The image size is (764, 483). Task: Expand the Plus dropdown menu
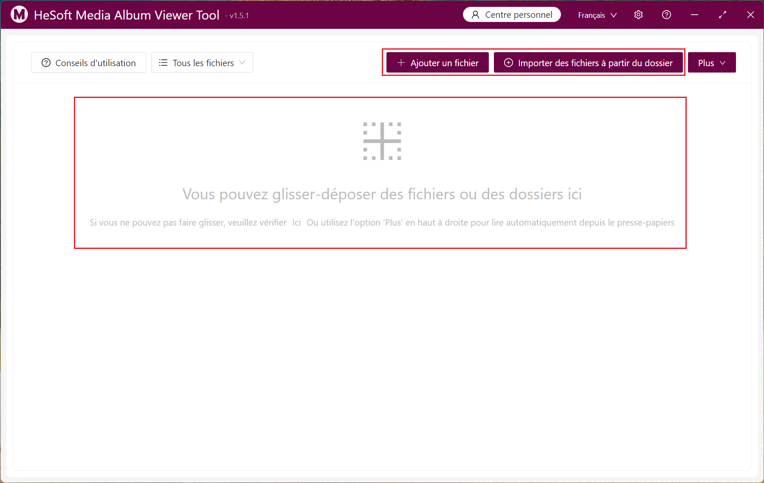pyautogui.click(x=712, y=63)
